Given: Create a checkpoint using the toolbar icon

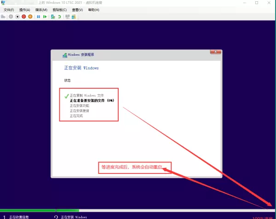Looking at the screenshot, I should pos(53,17).
